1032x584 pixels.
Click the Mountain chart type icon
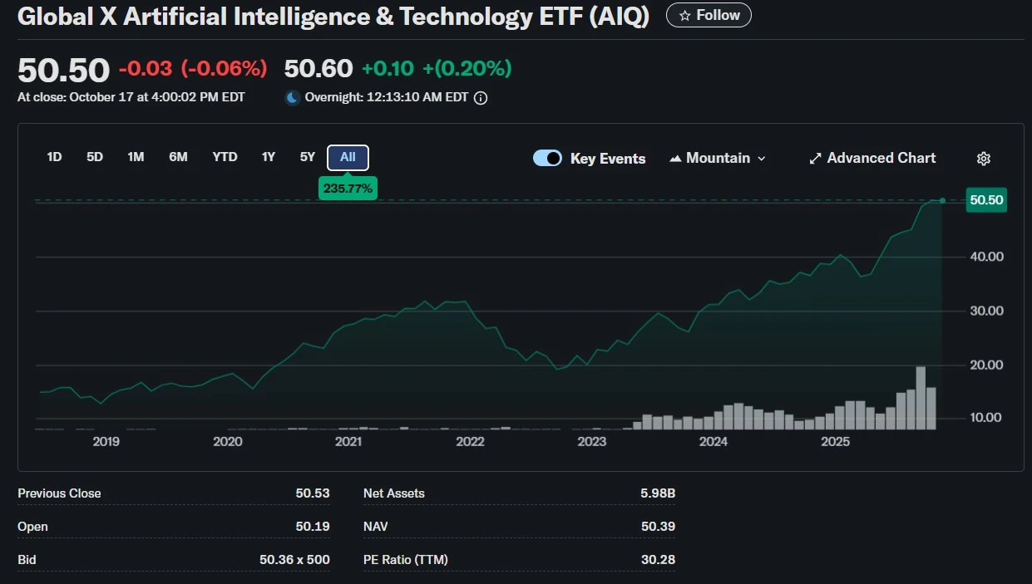[675, 159]
